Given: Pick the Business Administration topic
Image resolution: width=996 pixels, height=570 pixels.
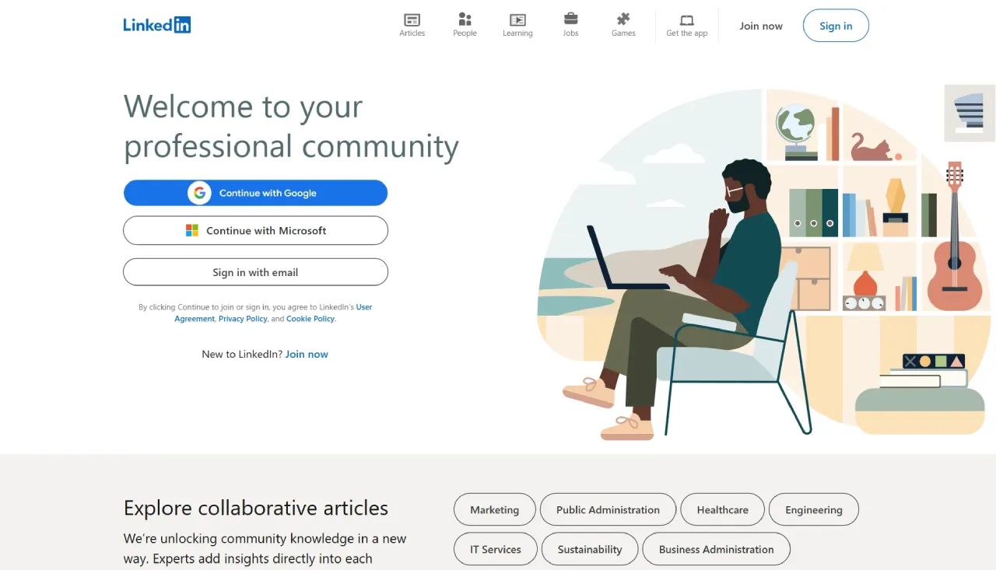Looking at the screenshot, I should tap(716, 549).
